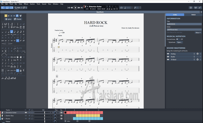203x123 pixels.
Task: Toggle visibility of Distortion Guitar track
Action: click(x=26, y=113)
